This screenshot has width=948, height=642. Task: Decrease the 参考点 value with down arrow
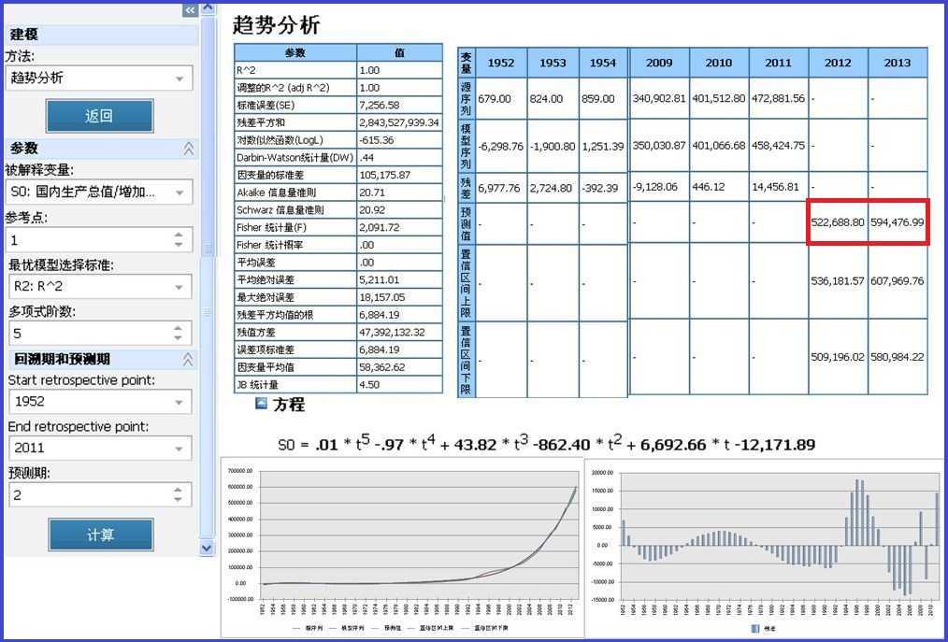[x=179, y=245]
